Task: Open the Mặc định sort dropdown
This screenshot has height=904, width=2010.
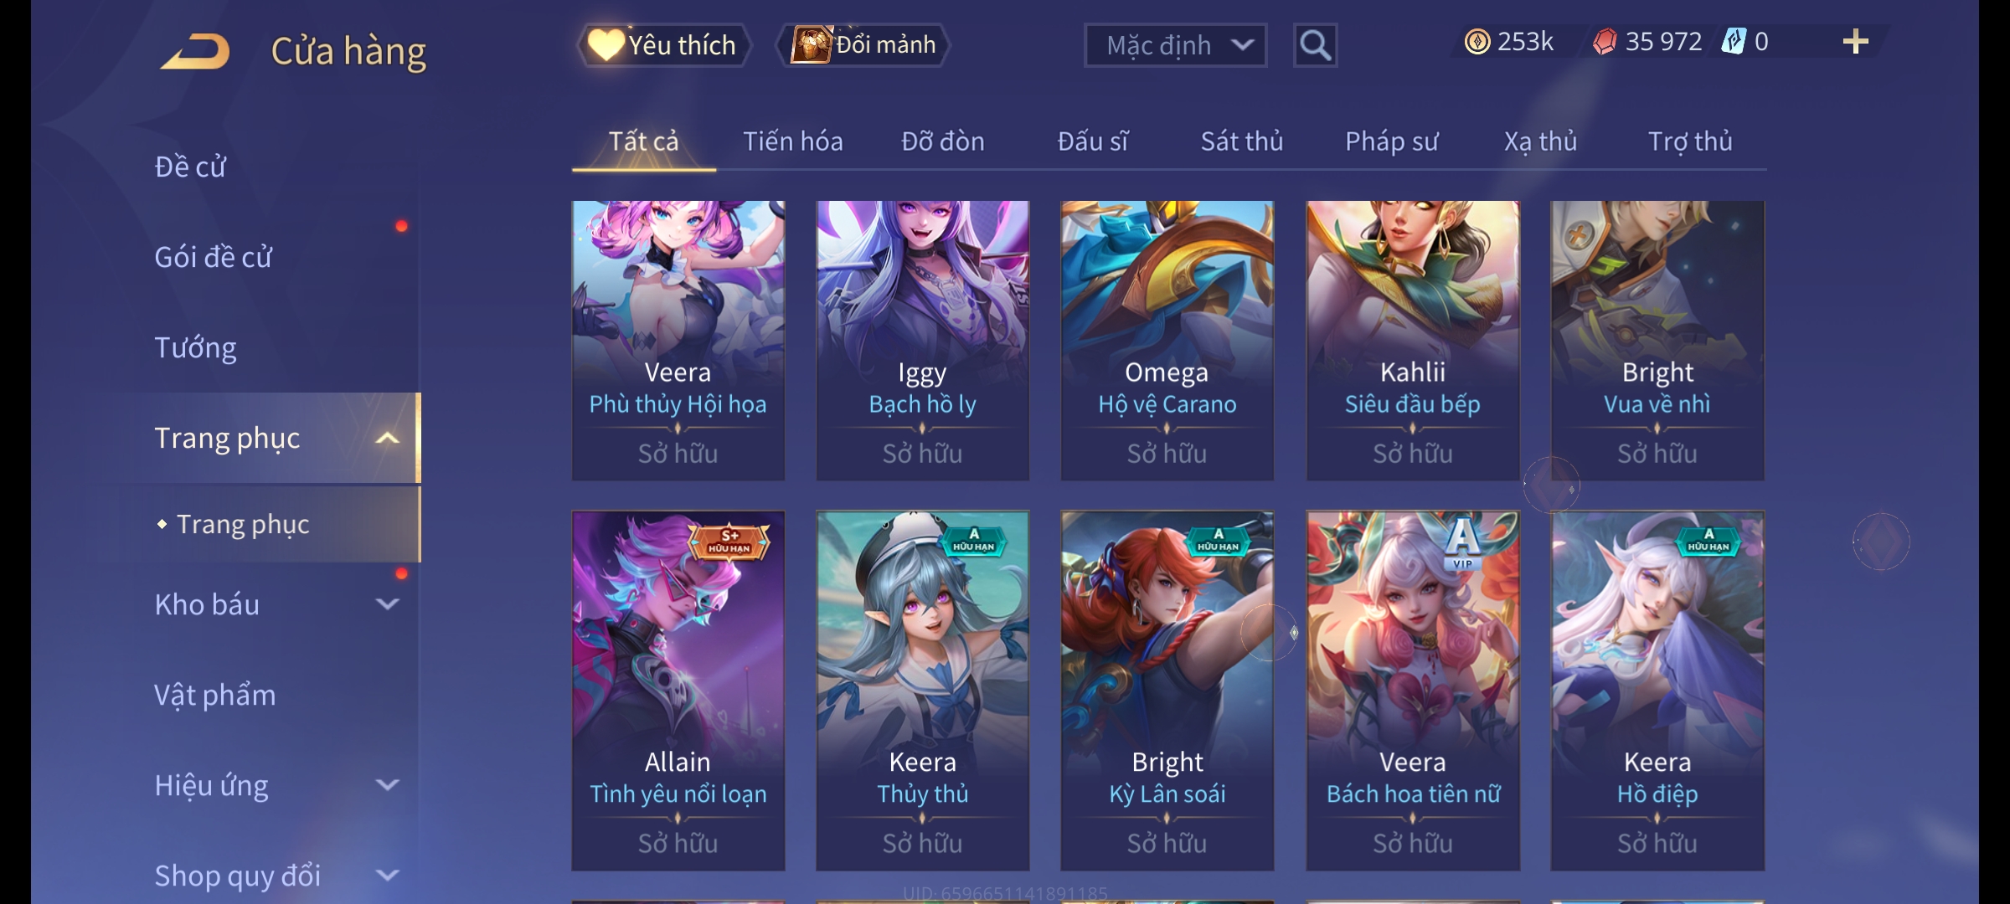Action: pos(1175,45)
